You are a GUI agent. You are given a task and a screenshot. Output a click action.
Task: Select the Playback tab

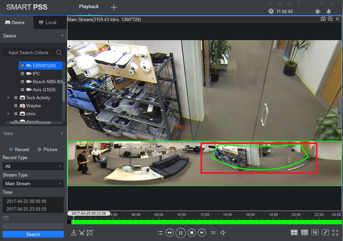[89, 7]
